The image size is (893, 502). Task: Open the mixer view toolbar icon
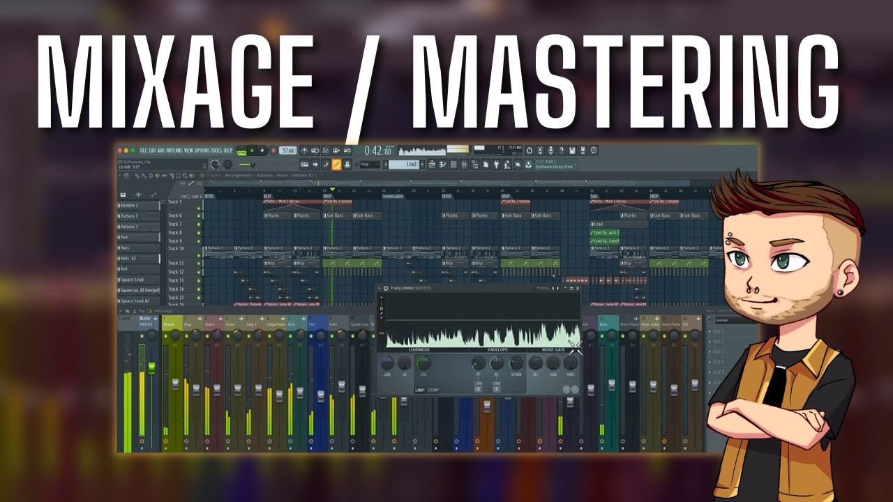pos(464,165)
